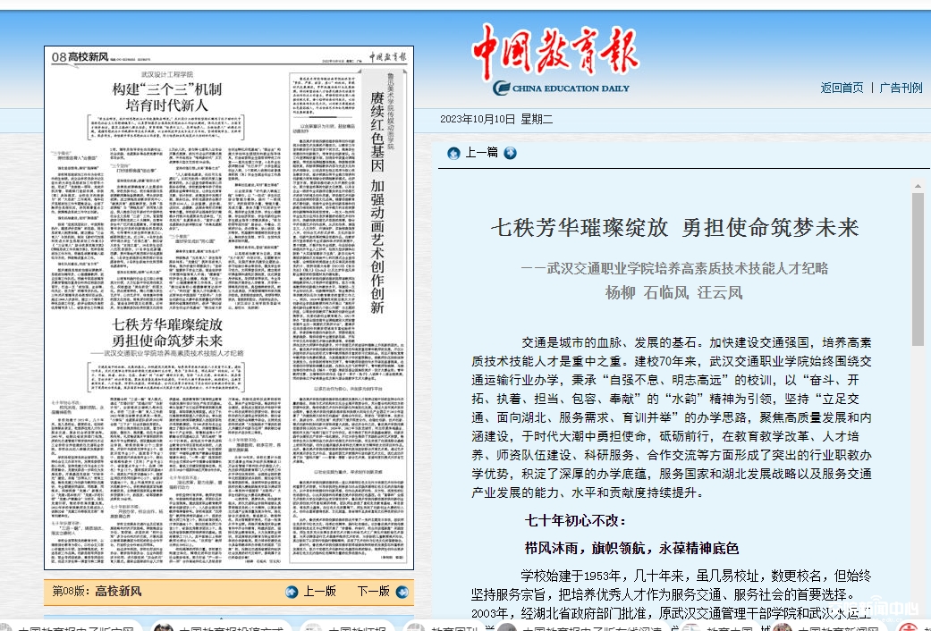931x631 pixels.
Task: Click 武汉设计工程学院 above the top headline
Action: click(167, 75)
